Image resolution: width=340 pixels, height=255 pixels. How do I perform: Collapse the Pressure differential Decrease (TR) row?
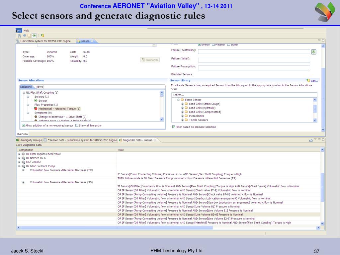coord(24,170)
